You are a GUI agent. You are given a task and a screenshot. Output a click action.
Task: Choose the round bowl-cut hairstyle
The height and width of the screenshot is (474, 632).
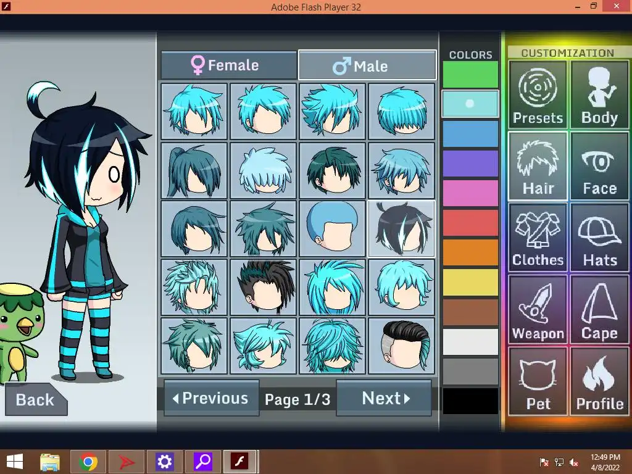[333, 228]
